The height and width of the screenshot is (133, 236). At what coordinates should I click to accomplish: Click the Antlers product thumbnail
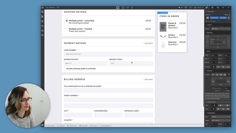[x=163, y=36]
